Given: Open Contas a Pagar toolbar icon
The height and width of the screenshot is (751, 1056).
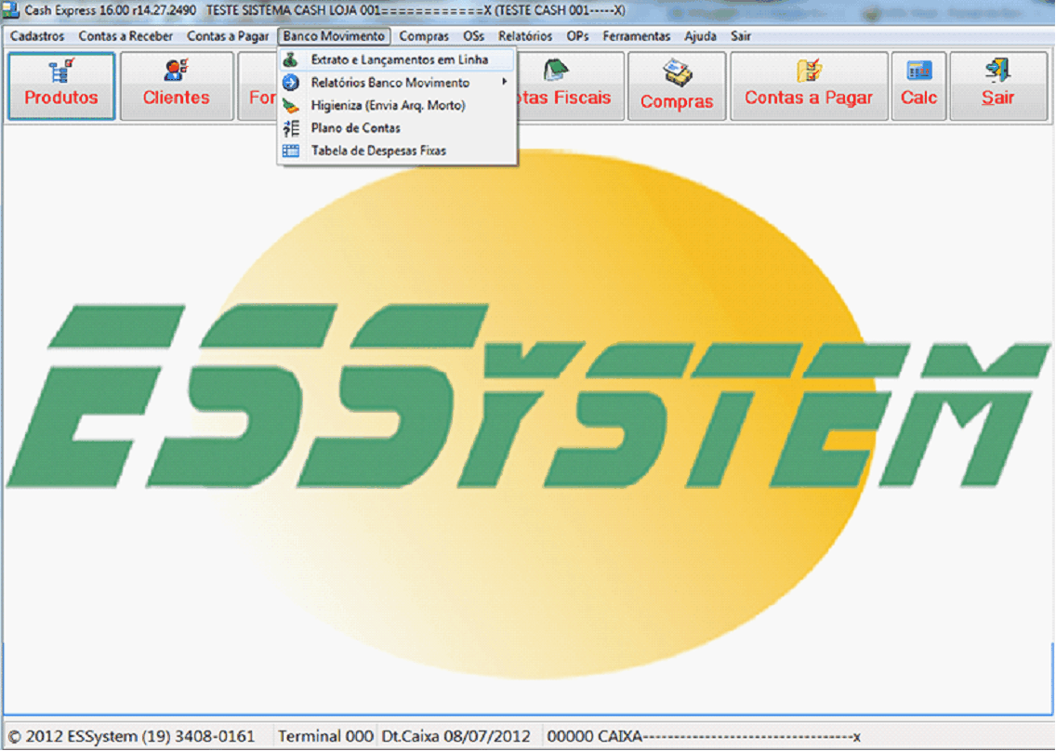Looking at the screenshot, I should [x=809, y=71].
